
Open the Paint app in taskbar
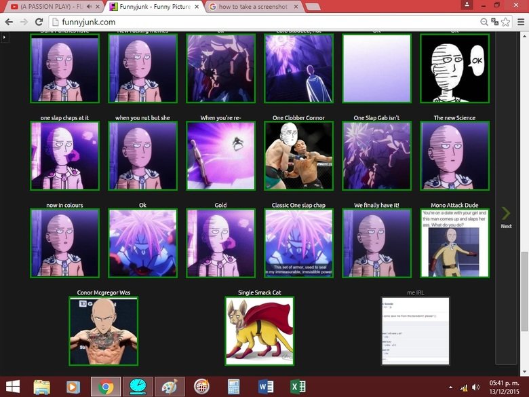170,387
